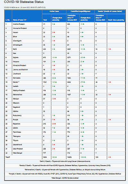Click green up arrow in Maharashtra cured change
128x184 pixels.
pyautogui.click(x=84, y=95)
